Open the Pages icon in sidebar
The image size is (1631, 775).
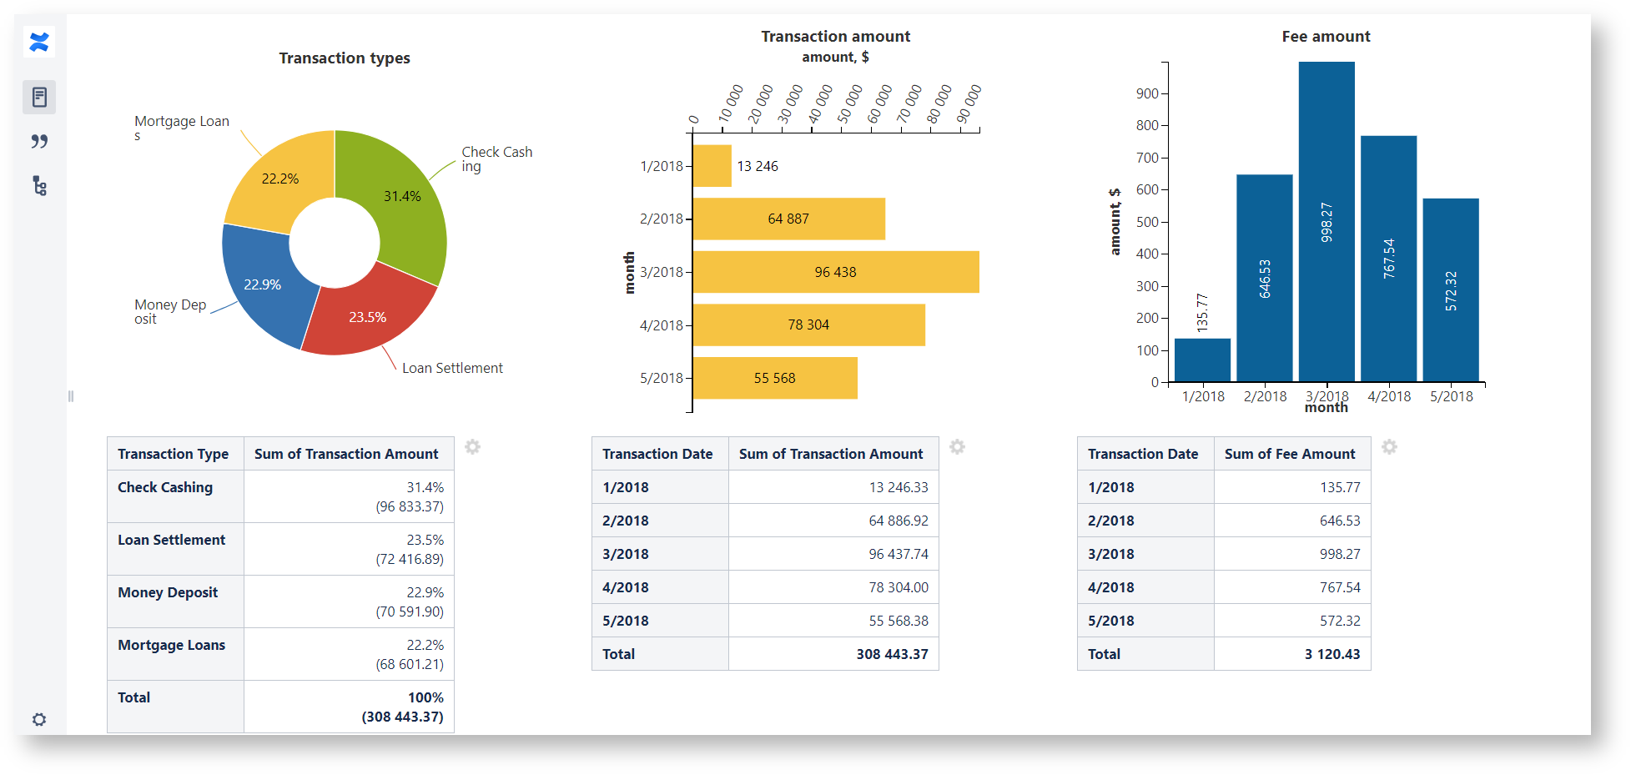point(39,98)
